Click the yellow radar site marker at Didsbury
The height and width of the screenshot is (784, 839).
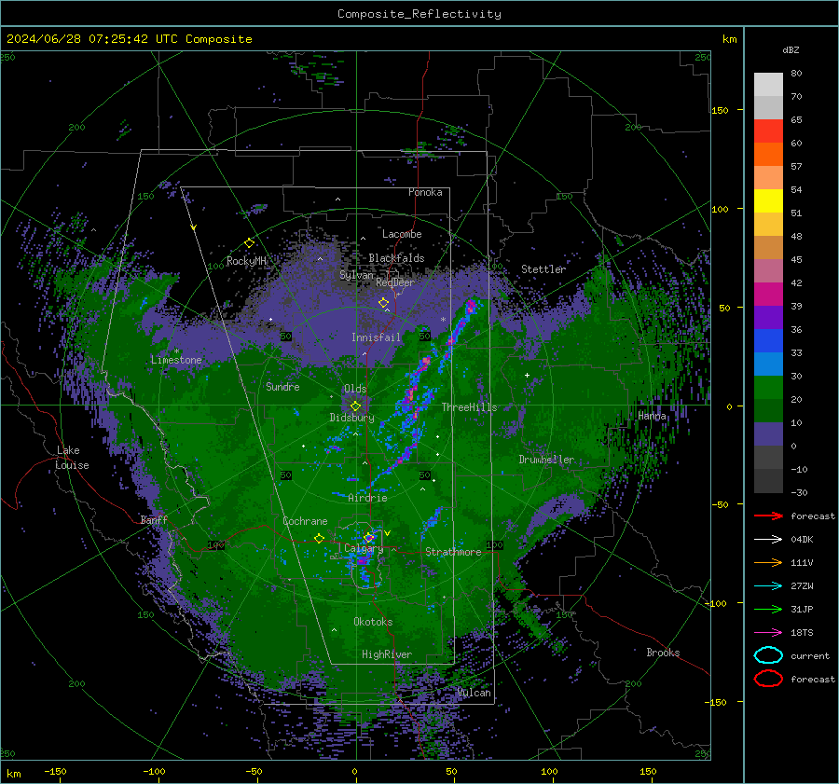[x=355, y=406]
